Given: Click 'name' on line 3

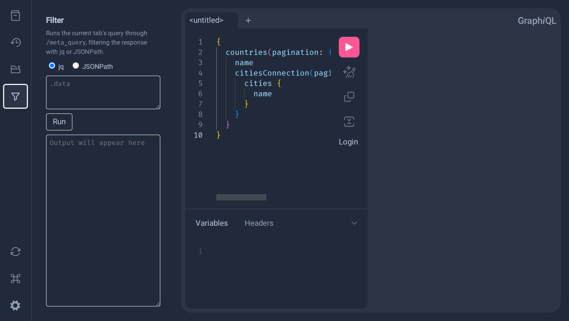Looking at the screenshot, I should 244,63.
